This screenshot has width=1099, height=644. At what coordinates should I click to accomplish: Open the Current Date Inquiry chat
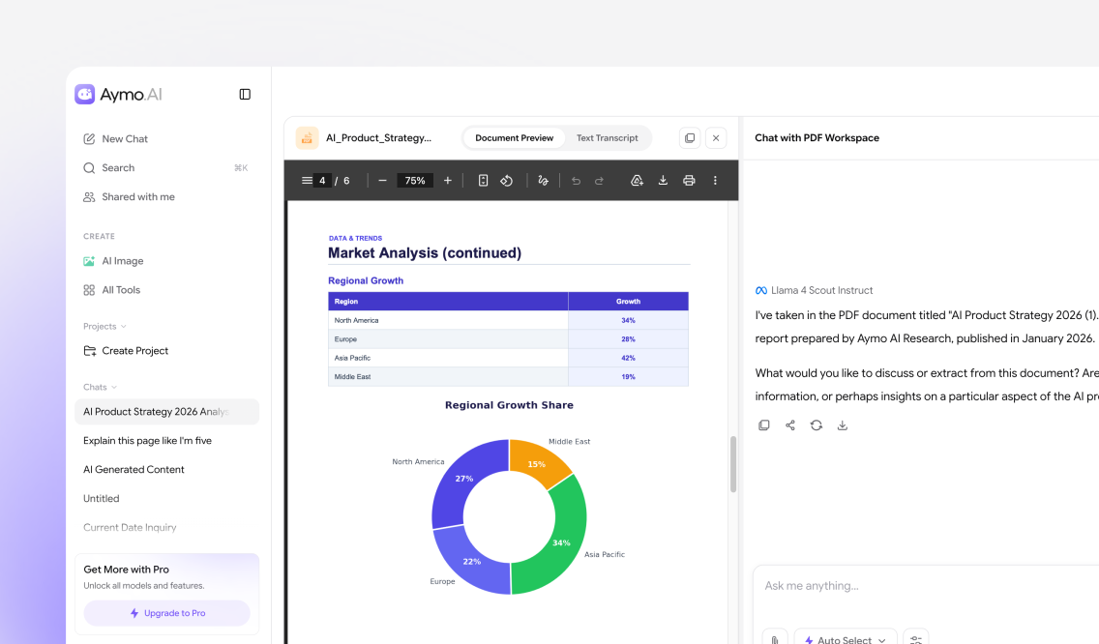130,527
